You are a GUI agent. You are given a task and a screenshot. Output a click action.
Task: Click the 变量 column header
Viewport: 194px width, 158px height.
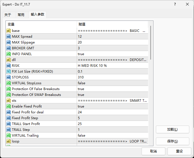click(x=41, y=24)
